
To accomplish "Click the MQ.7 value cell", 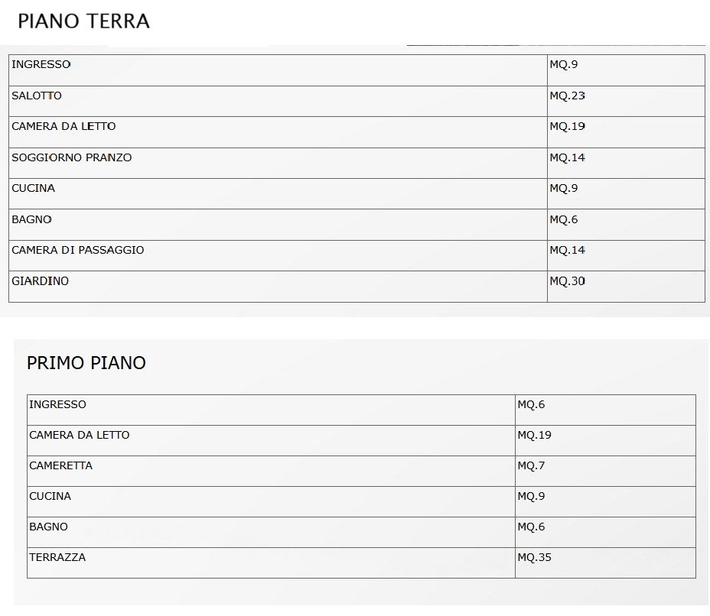I will click(x=531, y=466).
